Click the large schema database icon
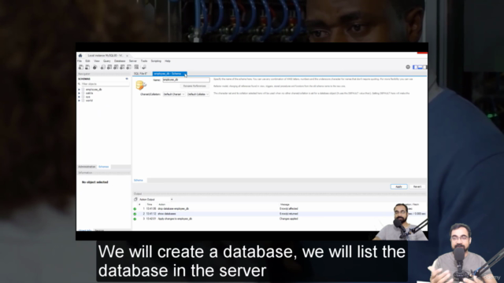 coord(141,86)
